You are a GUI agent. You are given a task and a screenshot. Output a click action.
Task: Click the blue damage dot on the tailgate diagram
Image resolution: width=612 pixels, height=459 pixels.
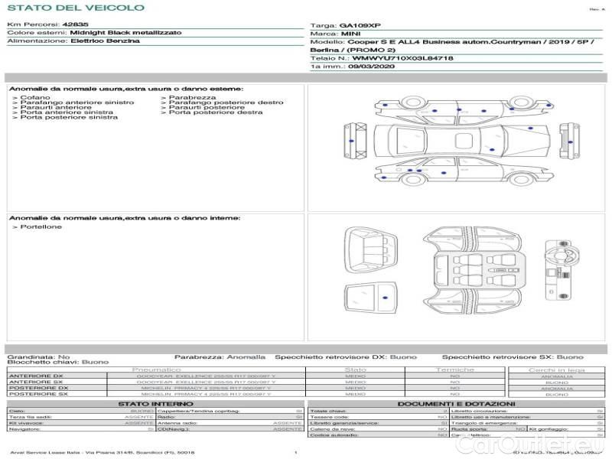point(386,298)
